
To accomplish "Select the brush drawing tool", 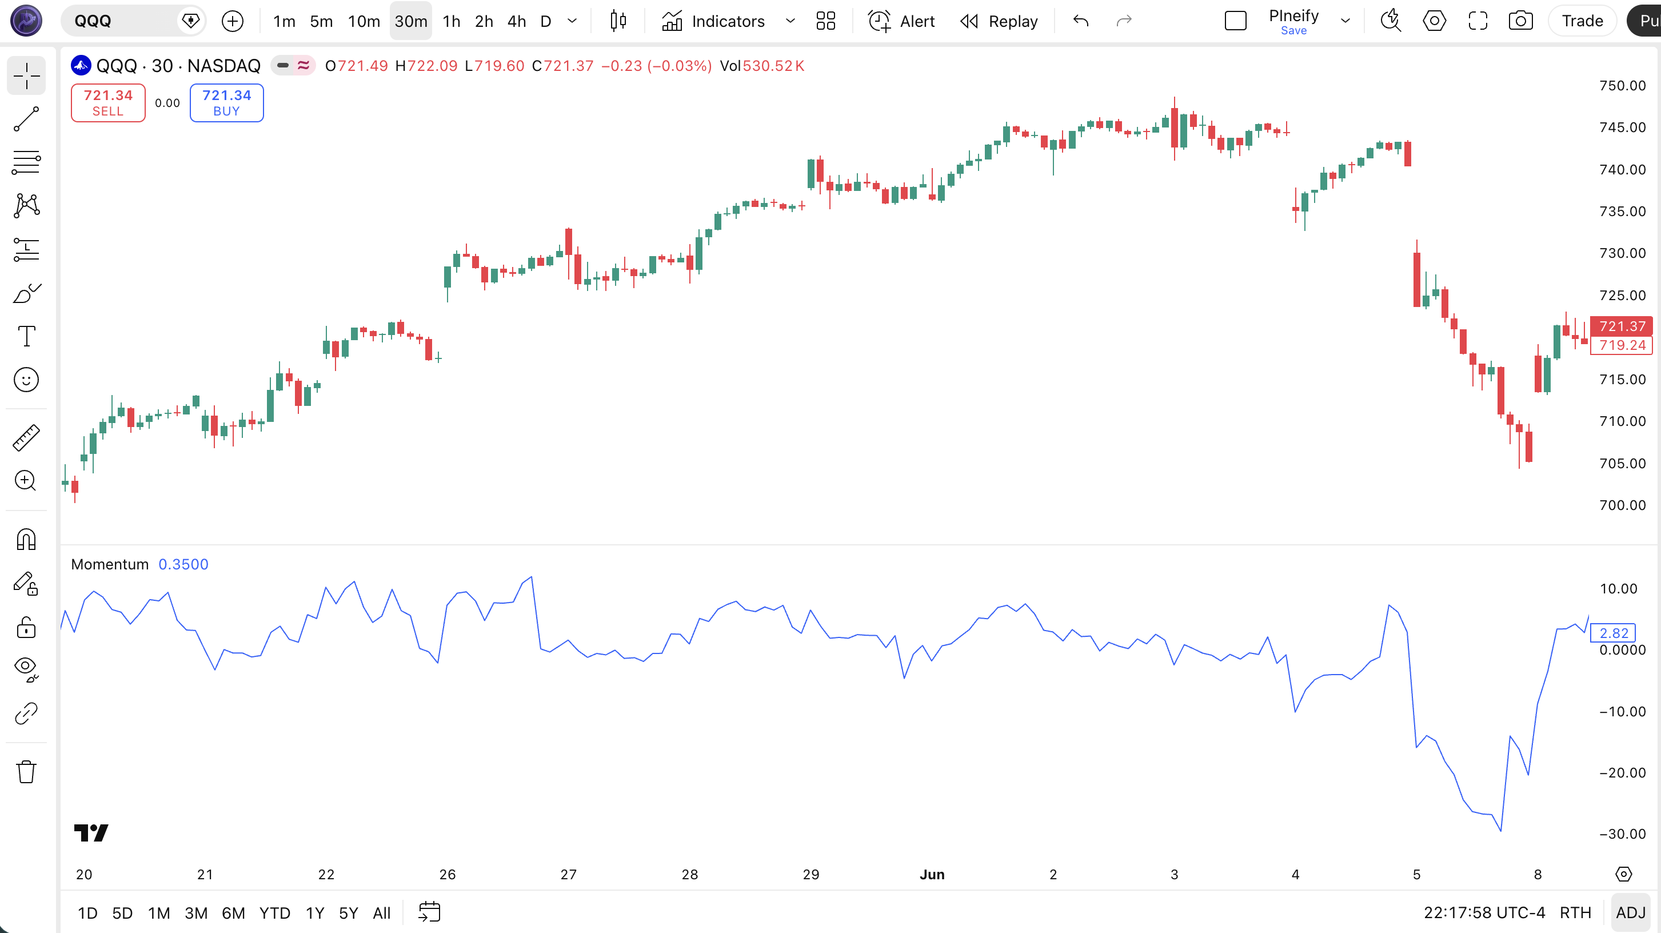I will [26, 293].
